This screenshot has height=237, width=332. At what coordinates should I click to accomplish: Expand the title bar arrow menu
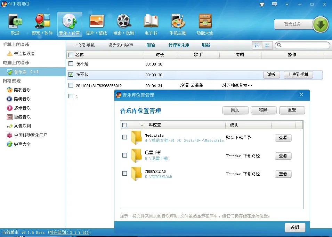coord(286,4)
